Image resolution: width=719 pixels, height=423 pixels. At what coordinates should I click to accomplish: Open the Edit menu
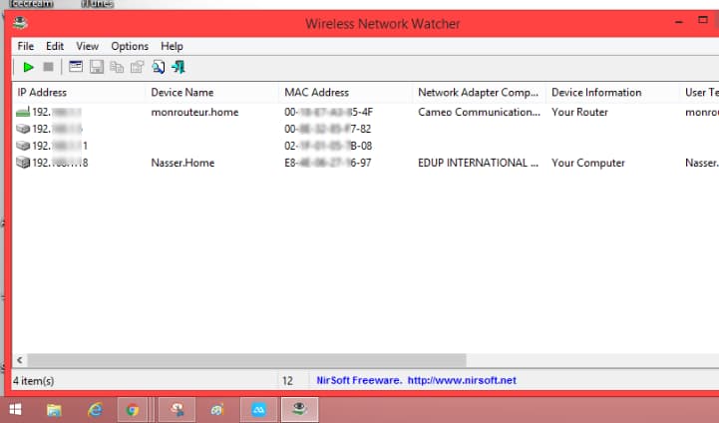click(55, 46)
